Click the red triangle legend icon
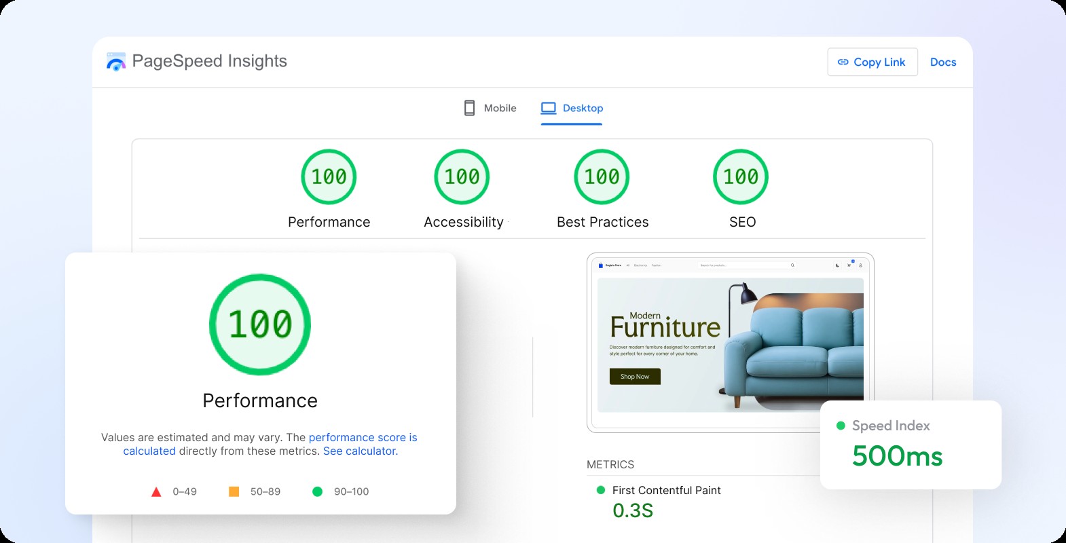 click(x=156, y=492)
